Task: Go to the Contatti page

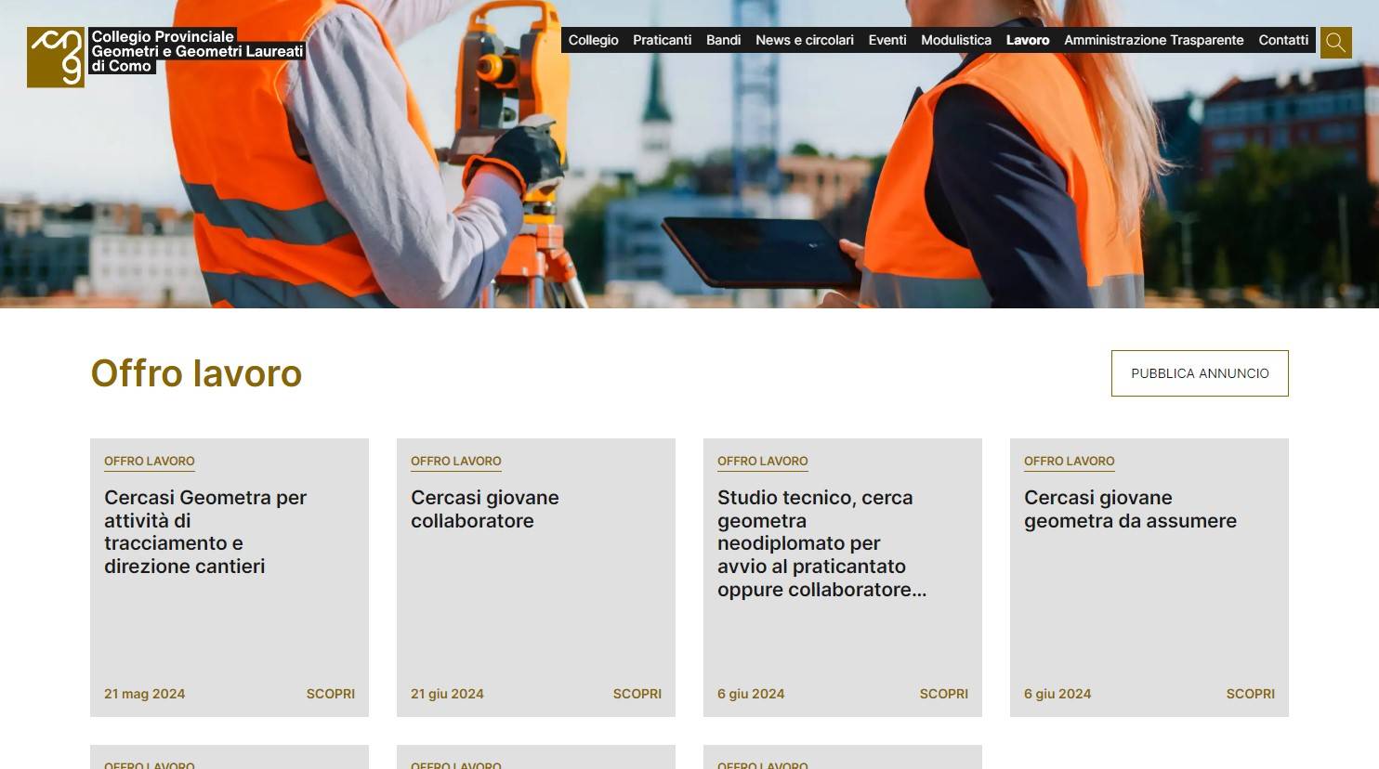Action: [1283, 40]
